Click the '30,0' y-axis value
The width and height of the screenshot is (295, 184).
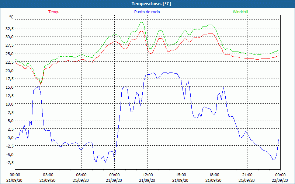click(x=10, y=37)
